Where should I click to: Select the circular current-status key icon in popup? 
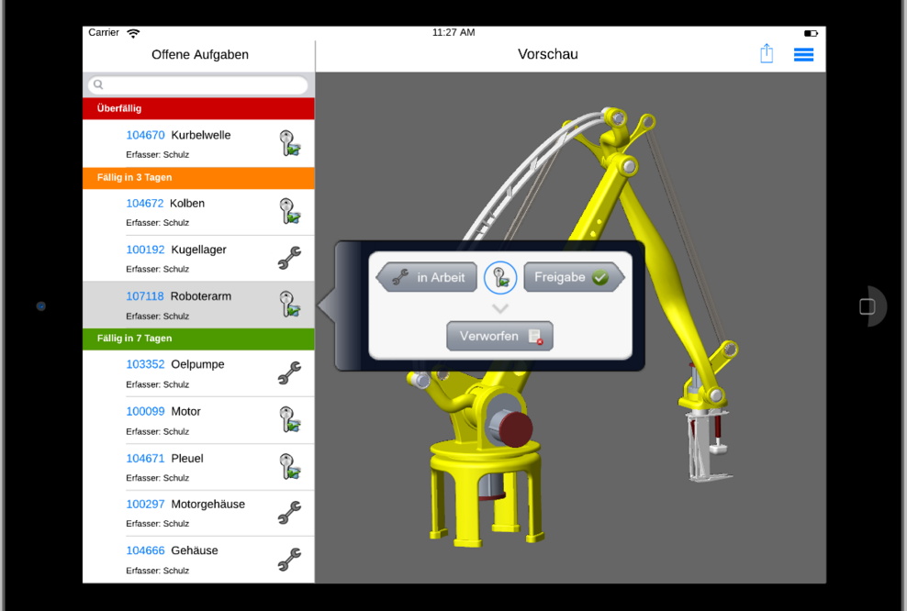click(x=500, y=277)
